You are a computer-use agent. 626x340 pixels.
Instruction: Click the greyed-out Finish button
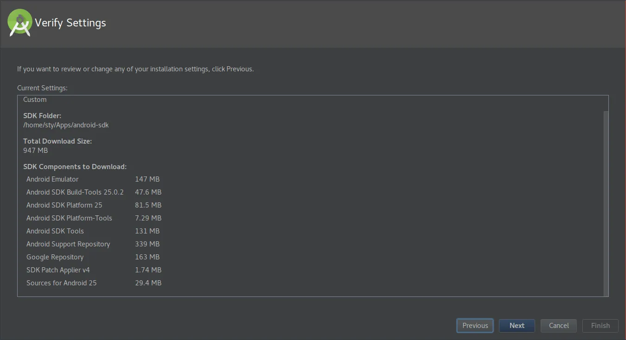[600, 326]
